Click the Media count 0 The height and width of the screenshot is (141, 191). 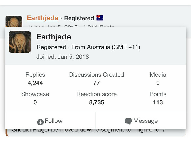pyautogui.click(x=158, y=83)
